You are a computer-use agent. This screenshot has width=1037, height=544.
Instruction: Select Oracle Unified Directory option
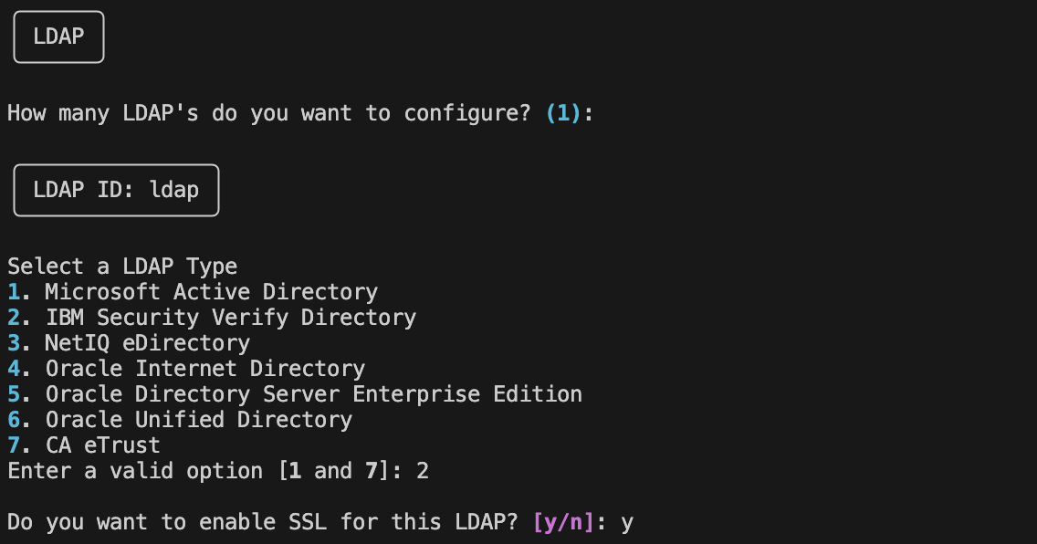pyautogui.click(x=180, y=421)
